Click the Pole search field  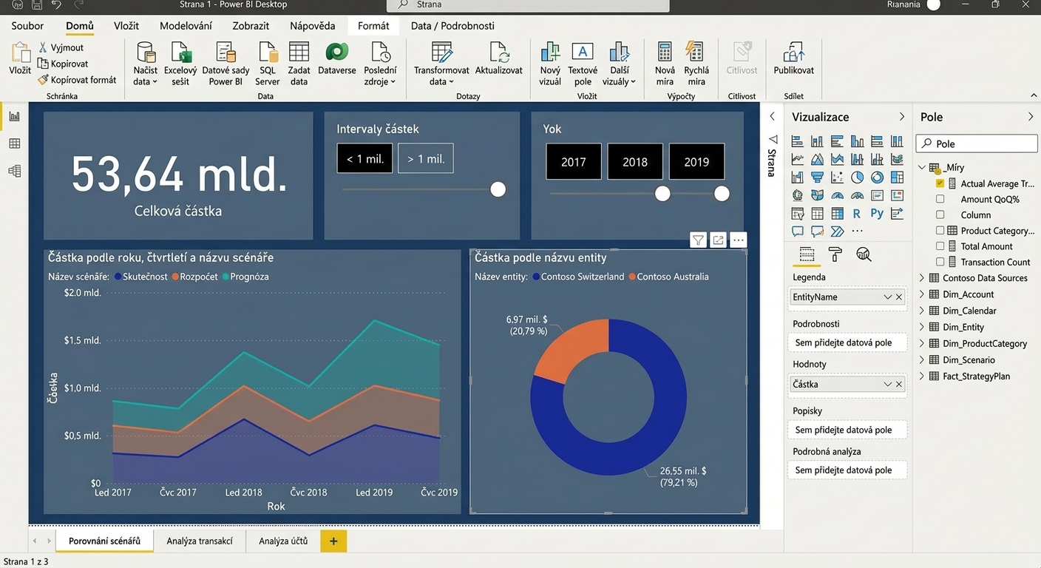[977, 143]
